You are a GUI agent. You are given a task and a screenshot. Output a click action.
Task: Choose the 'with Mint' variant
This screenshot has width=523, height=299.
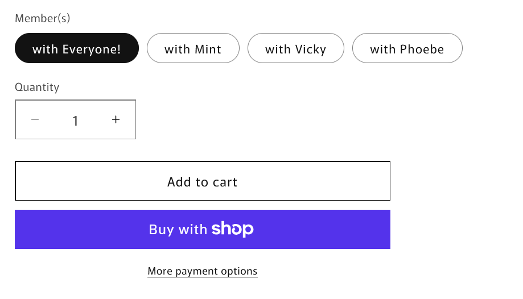coord(193,49)
